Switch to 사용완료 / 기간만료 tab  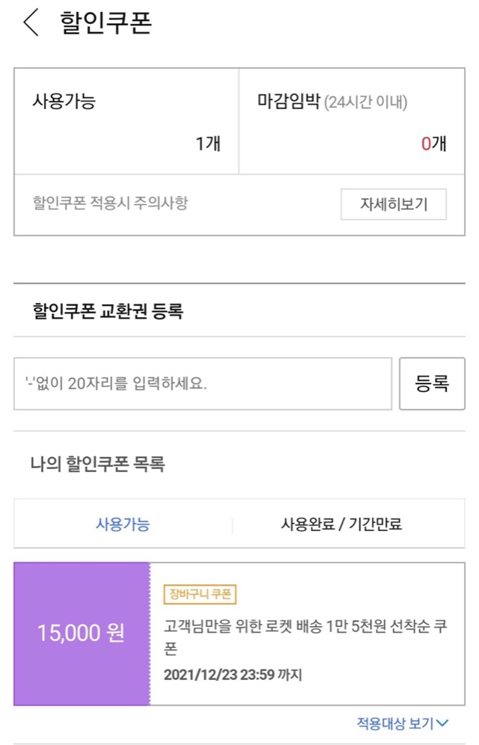click(341, 524)
